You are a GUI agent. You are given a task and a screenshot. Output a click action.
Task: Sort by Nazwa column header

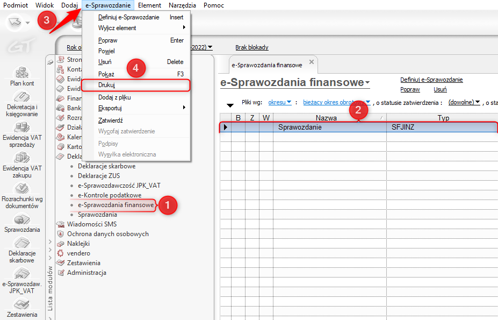point(330,118)
